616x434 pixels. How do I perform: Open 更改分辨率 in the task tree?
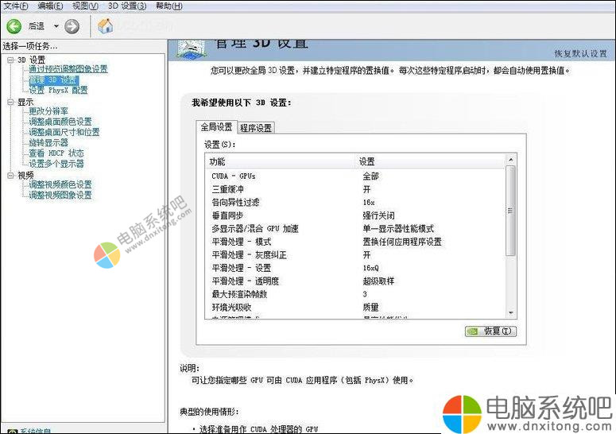[x=48, y=111]
